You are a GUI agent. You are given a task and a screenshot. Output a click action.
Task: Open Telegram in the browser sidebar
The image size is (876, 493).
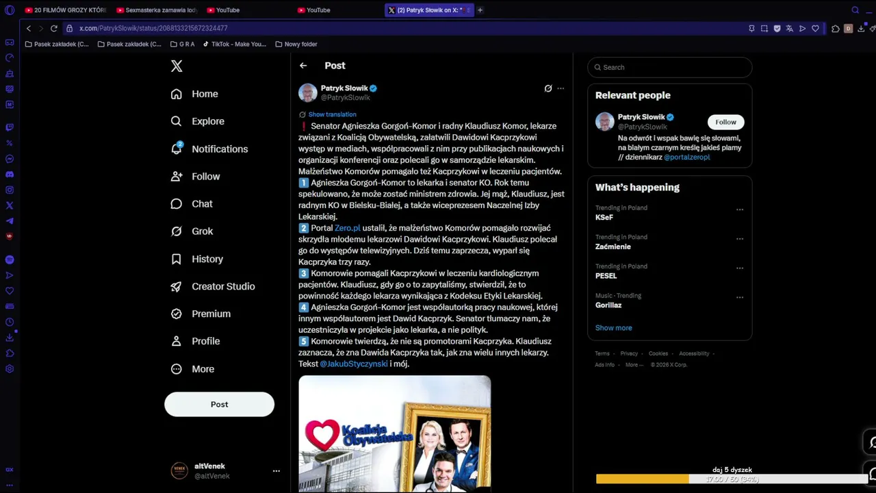(x=10, y=221)
